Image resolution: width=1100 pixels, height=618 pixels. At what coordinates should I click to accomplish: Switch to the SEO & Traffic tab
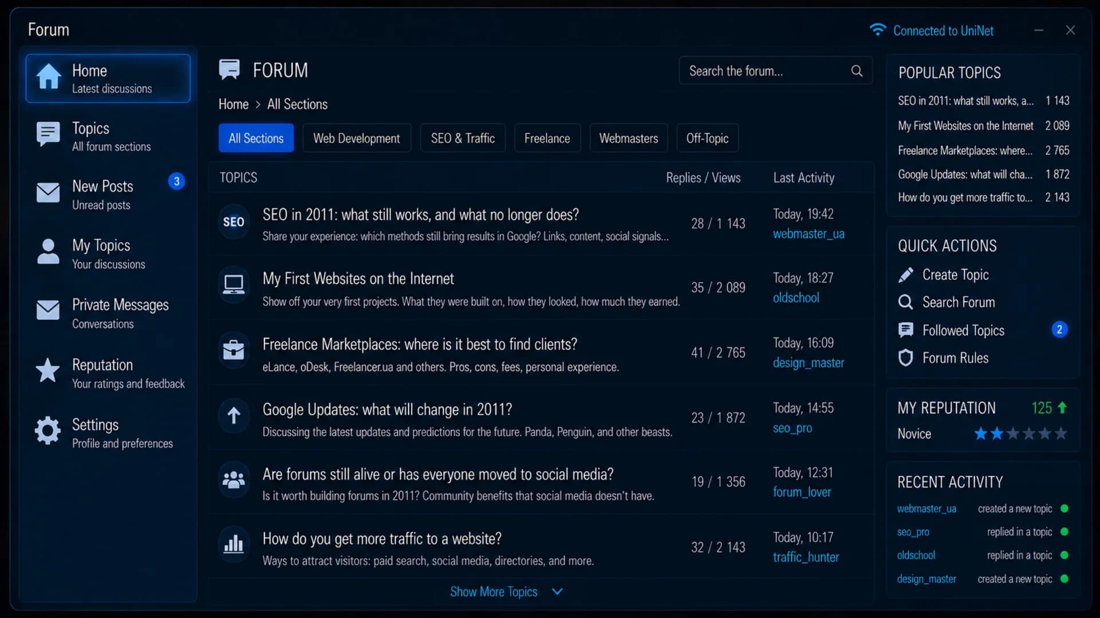click(x=463, y=138)
